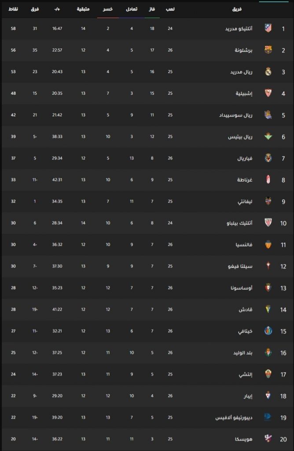This screenshot has width=294, height=451.
Task: Click the Real Sociedad club crest
Action: click(268, 115)
